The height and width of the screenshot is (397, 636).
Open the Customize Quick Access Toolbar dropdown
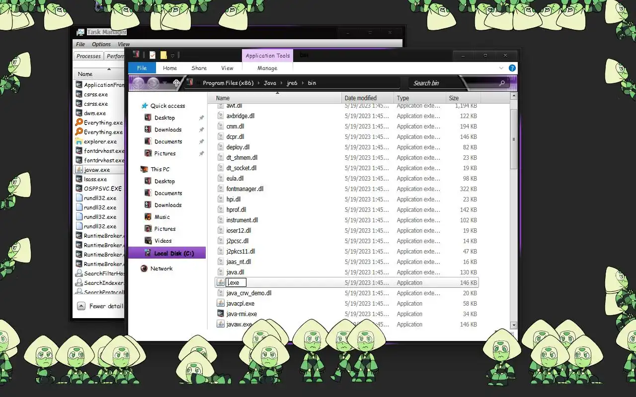pos(172,56)
